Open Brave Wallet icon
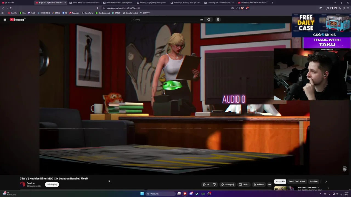351x197 pixels. [x=336, y=8]
